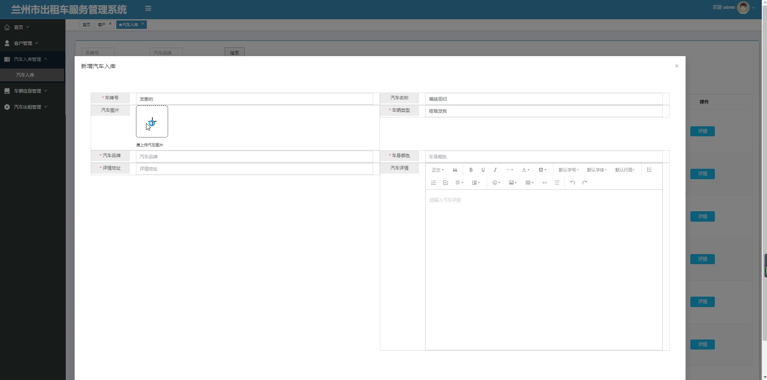This screenshot has width=767, height=380.
Task: Close the 汽车入库 tab
Action: (x=142, y=24)
